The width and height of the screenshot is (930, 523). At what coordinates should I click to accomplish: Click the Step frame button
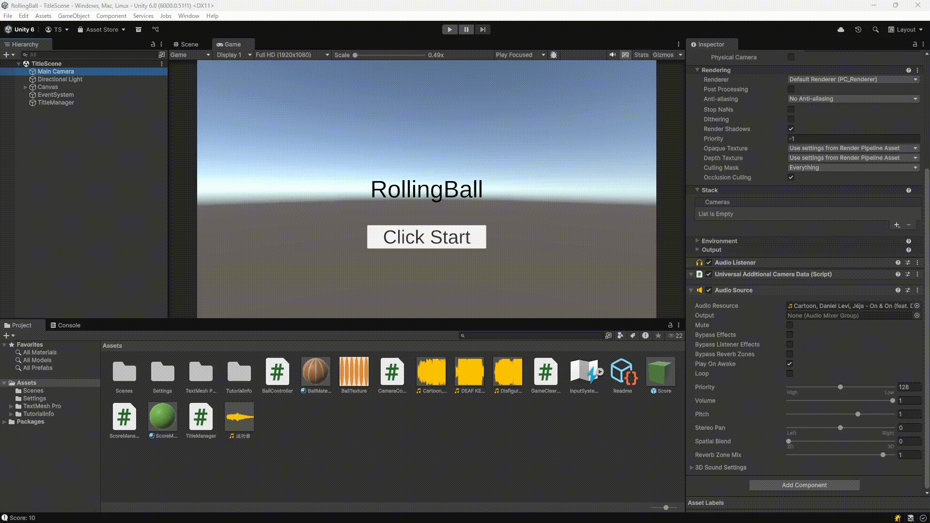(x=482, y=30)
